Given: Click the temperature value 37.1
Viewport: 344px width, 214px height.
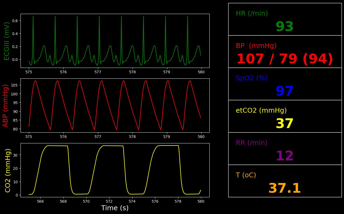Looking at the screenshot, I should tap(284, 189).
